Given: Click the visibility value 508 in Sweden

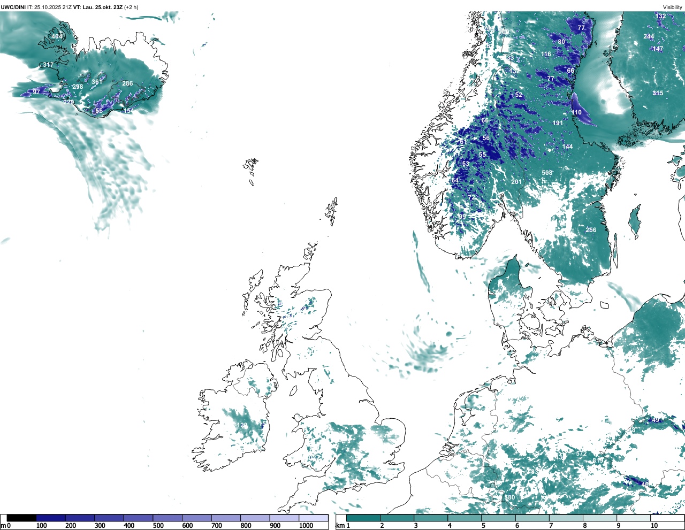Looking at the screenshot, I should coord(547,173).
